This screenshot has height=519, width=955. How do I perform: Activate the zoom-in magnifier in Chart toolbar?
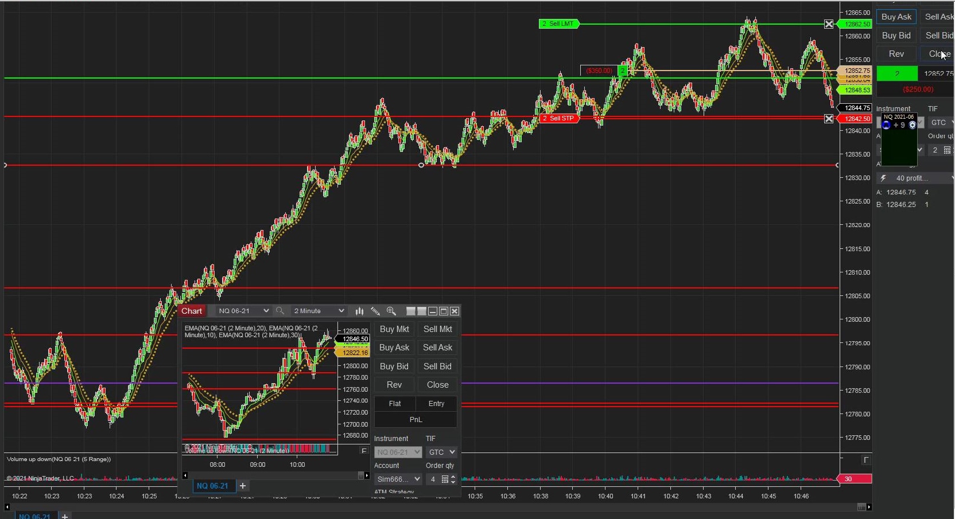pyautogui.click(x=391, y=311)
